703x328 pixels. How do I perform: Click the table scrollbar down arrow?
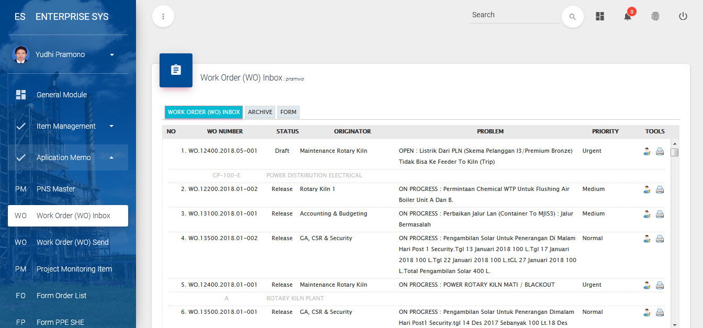tap(674, 324)
